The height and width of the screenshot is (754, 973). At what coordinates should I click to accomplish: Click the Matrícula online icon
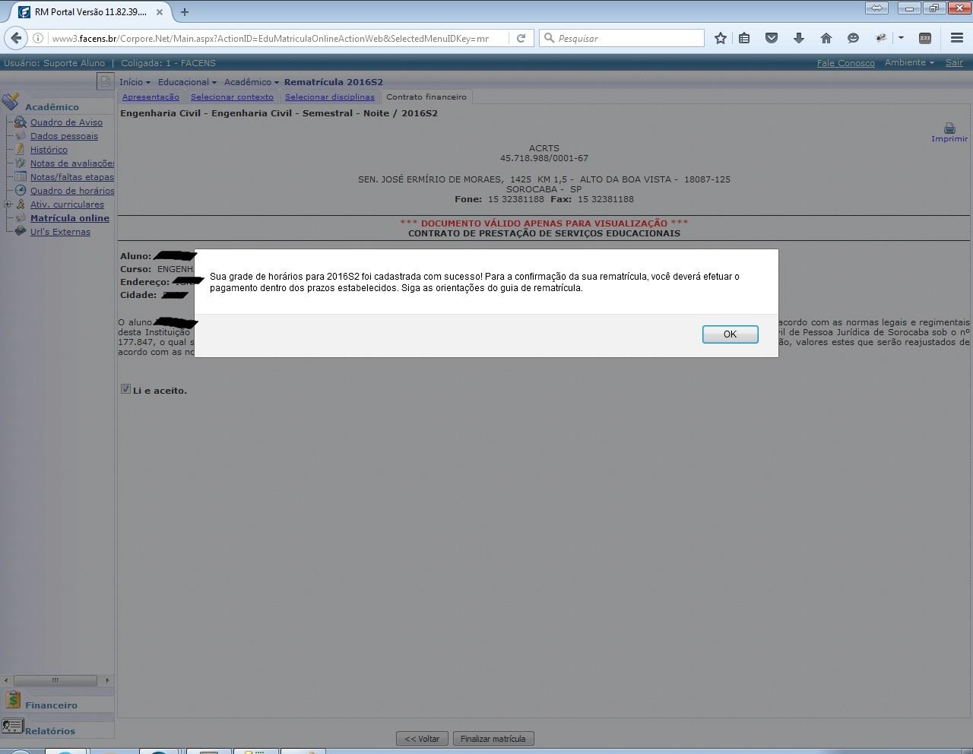pos(21,217)
